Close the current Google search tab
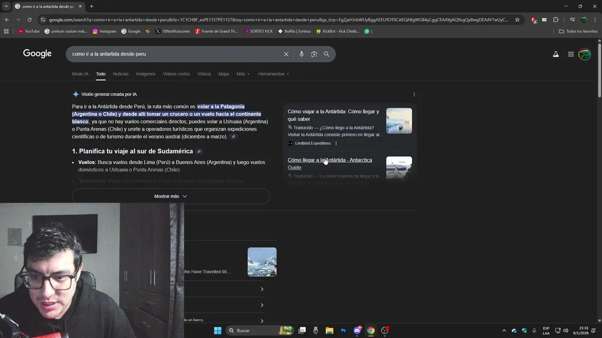 [x=80, y=7]
